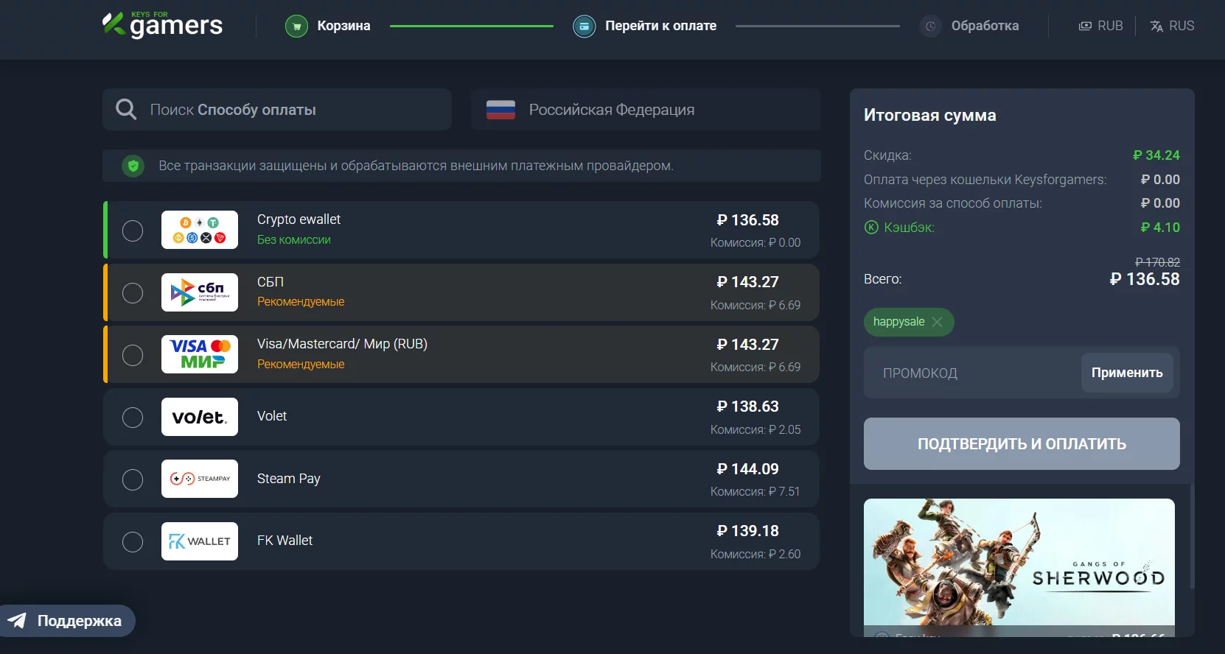Go back to the Корзина step
The height and width of the screenshot is (654, 1225).
coord(343,26)
